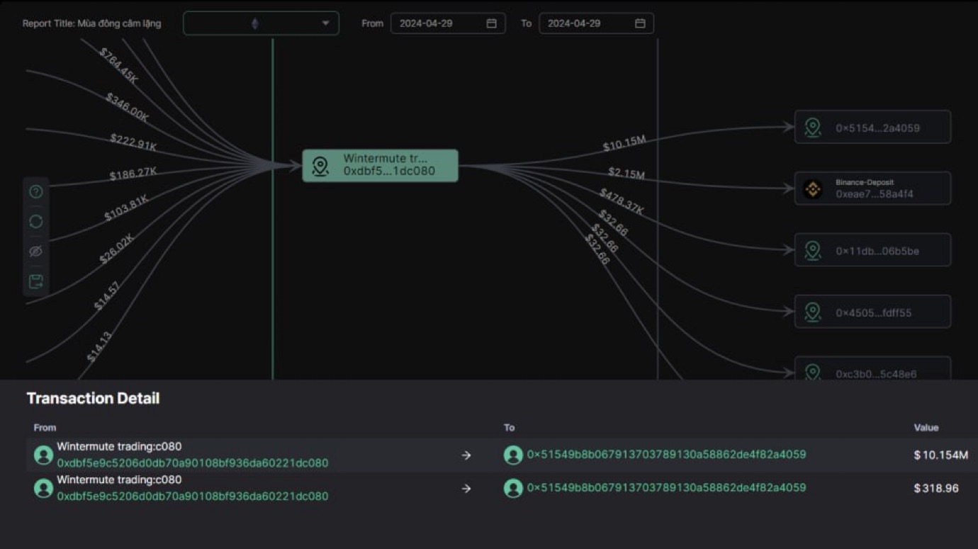Toggle the hide eye icon in sidebar

click(x=36, y=251)
